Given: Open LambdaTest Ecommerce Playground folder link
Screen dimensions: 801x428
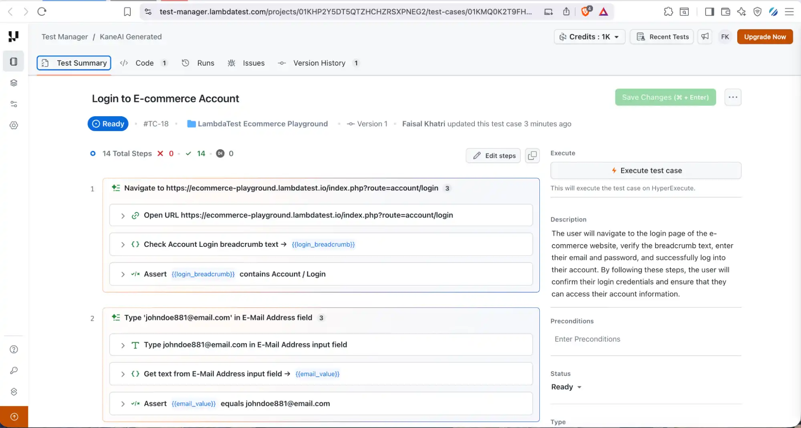Looking at the screenshot, I should (x=257, y=124).
